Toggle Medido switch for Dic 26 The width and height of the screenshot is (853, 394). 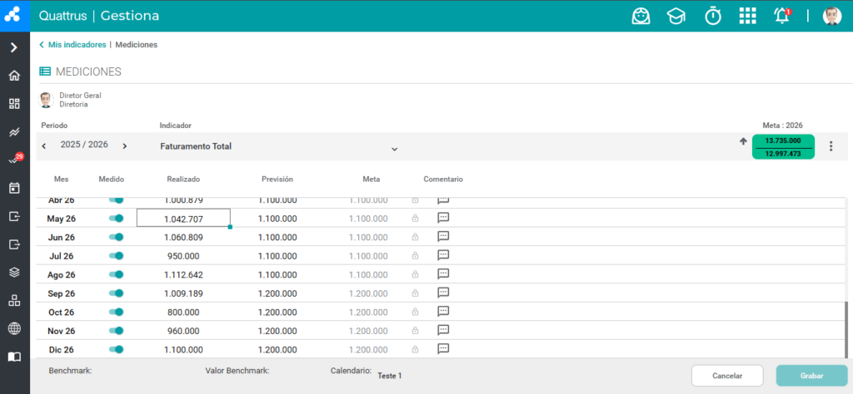(116, 349)
